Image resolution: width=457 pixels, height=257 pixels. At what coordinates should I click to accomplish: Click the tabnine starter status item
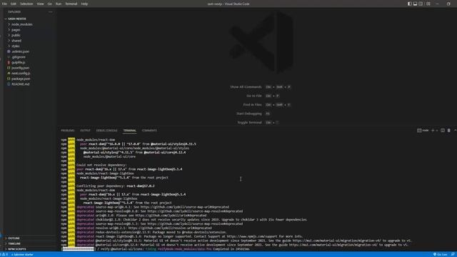click(22, 254)
